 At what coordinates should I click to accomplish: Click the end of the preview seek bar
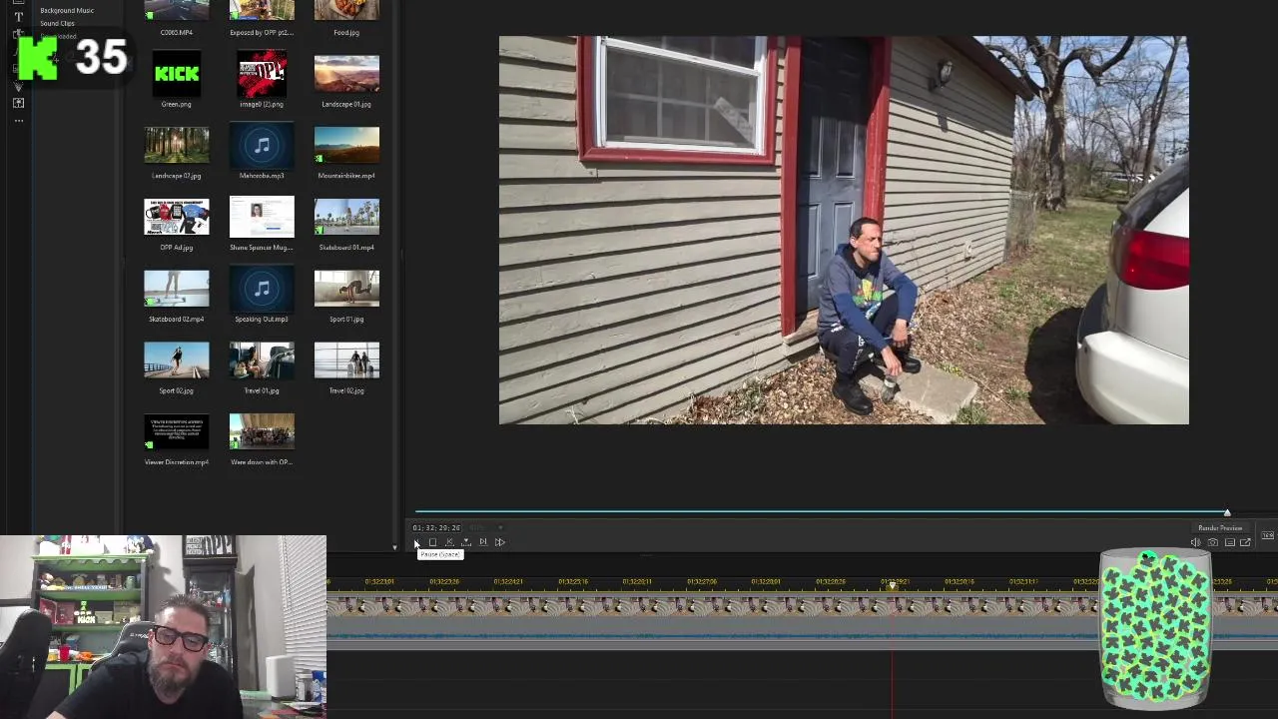tap(1227, 512)
